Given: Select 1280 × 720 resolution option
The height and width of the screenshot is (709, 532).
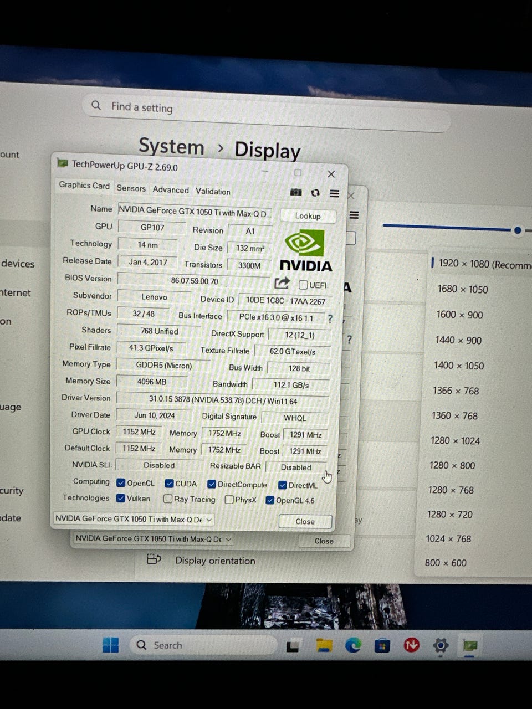Looking at the screenshot, I should pyautogui.click(x=449, y=514).
